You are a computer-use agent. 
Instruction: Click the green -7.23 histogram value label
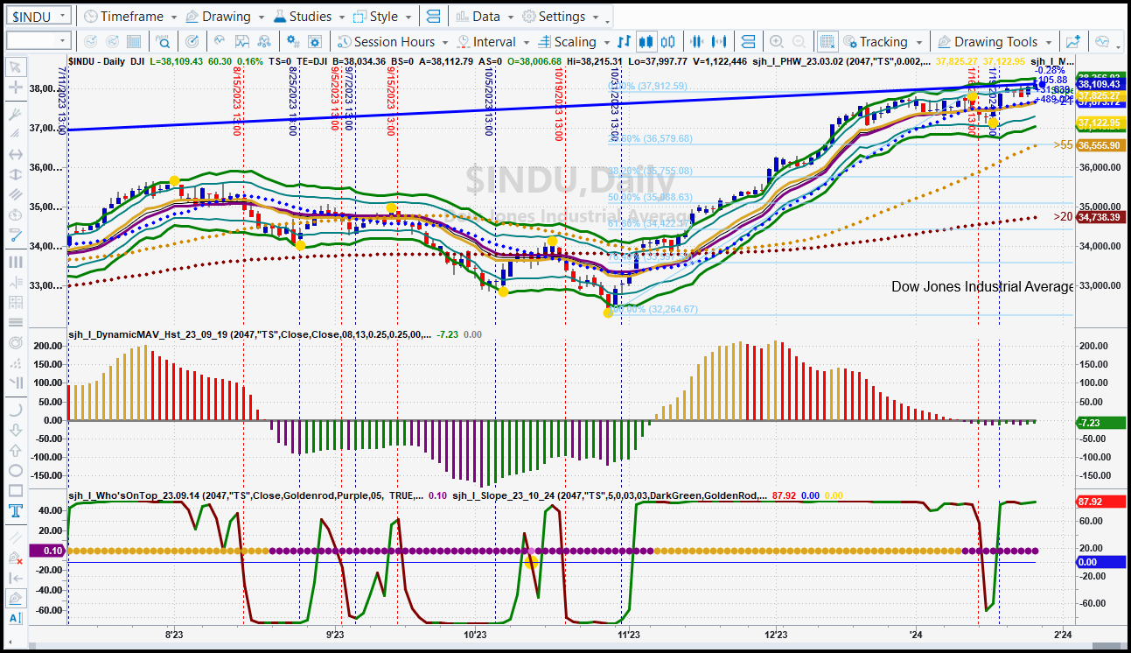[x=1099, y=423]
